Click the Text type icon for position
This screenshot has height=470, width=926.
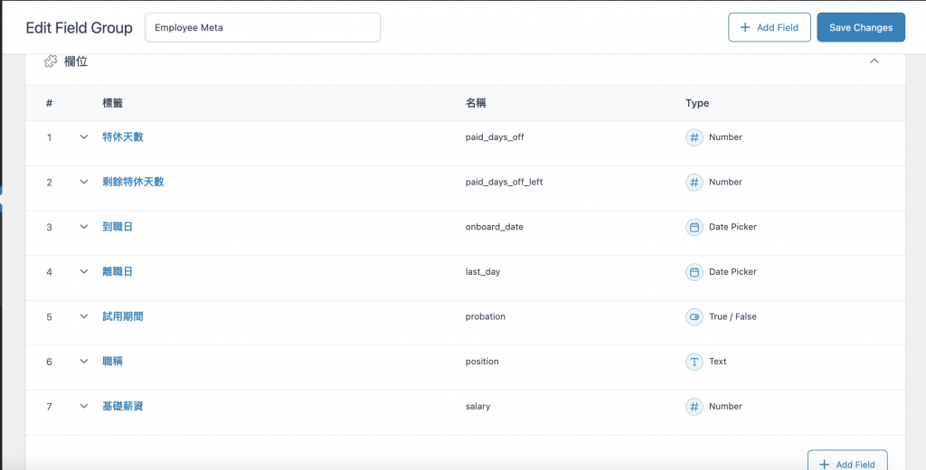(x=694, y=362)
